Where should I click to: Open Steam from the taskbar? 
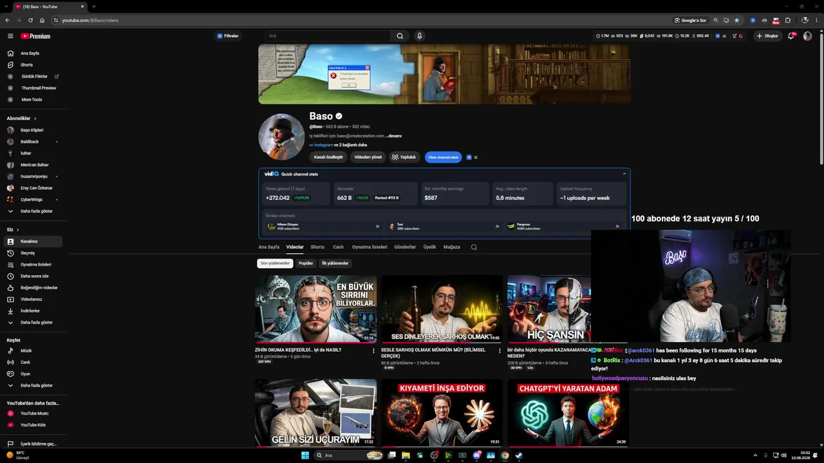519,455
